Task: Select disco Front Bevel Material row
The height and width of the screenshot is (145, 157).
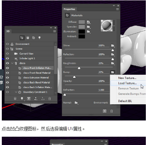Action: point(37,73)
